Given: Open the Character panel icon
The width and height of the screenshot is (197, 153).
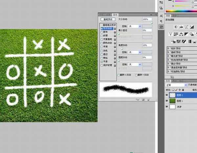Looking at the screenshot, I should pyautogui.click(x=161, y=16).
